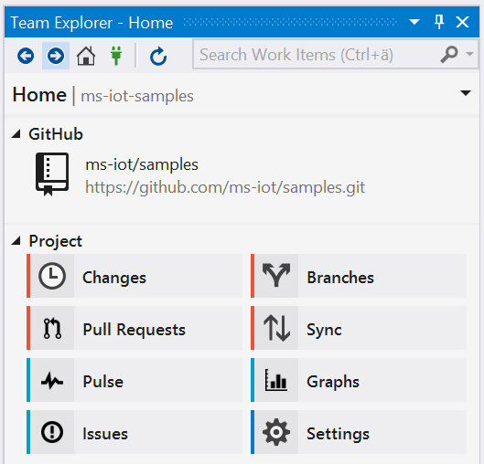The image size is (484, 464).
Task: Go to the Home page via house icon
Action: click(86, 56)
